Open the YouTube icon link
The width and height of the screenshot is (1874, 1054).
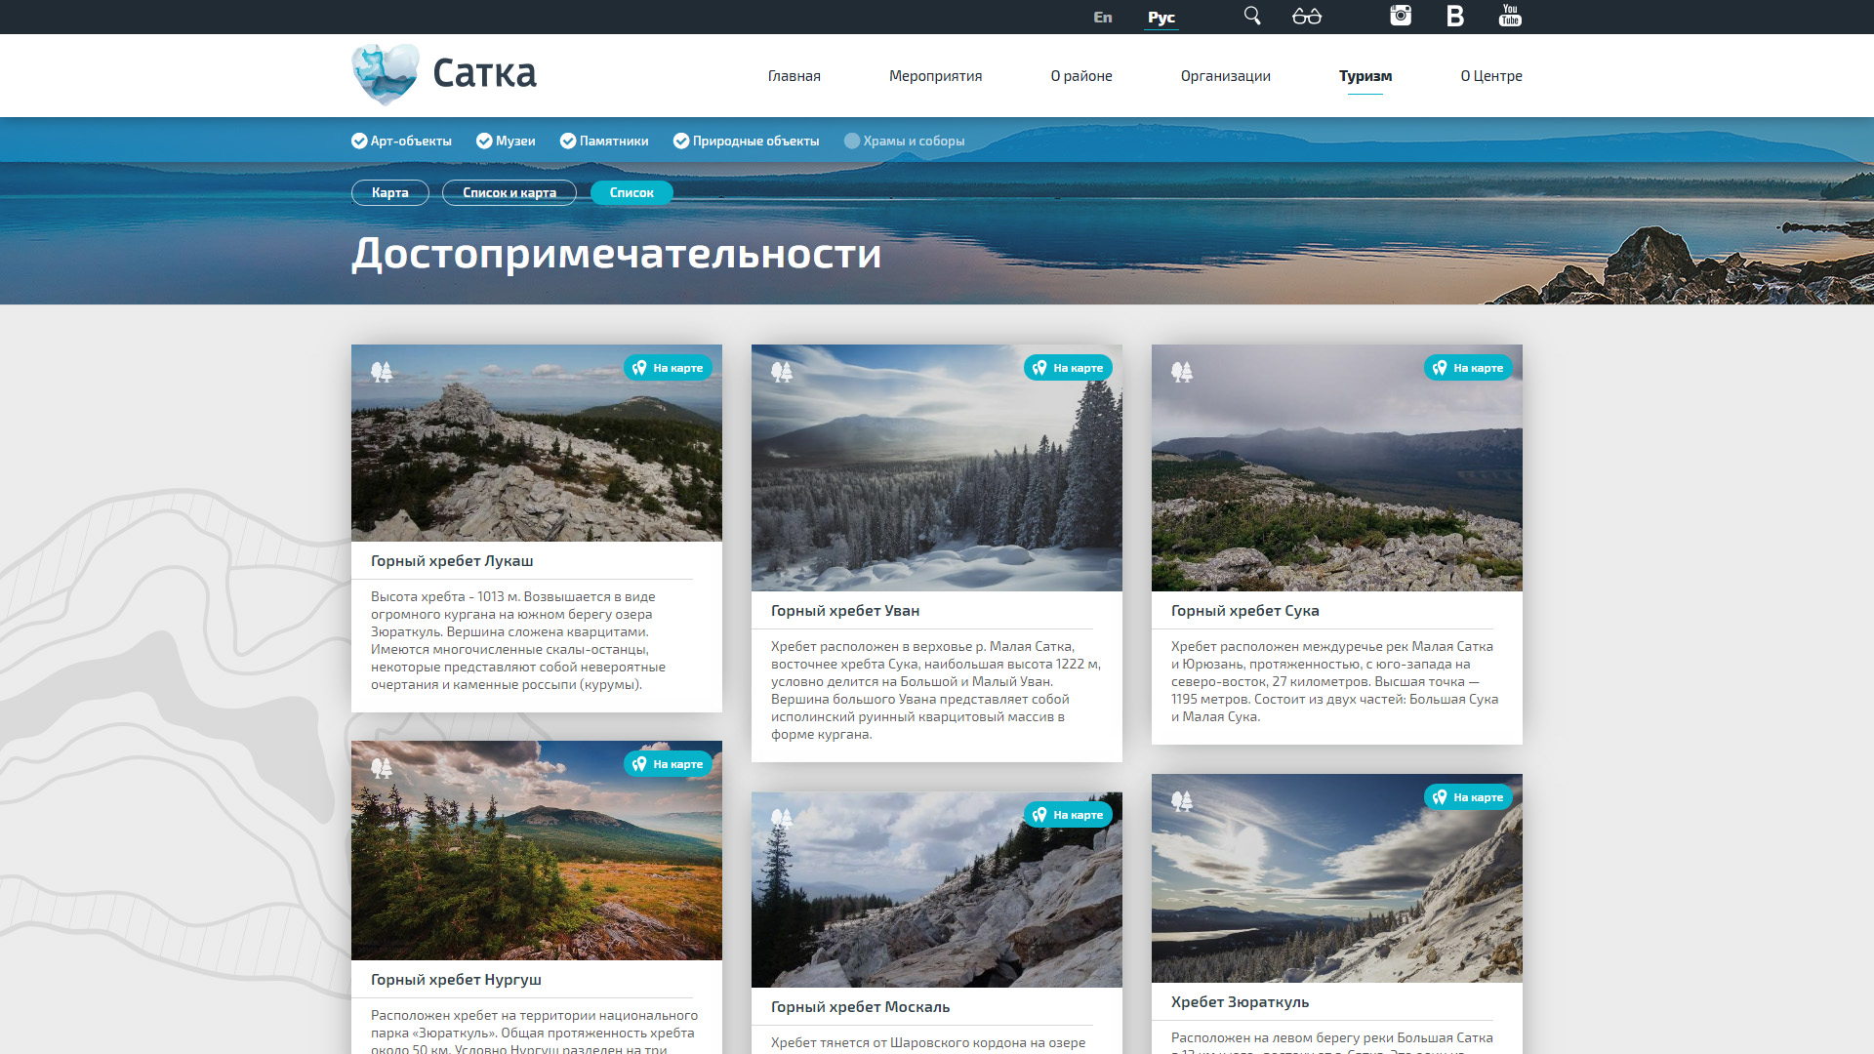click(1510, 16)
